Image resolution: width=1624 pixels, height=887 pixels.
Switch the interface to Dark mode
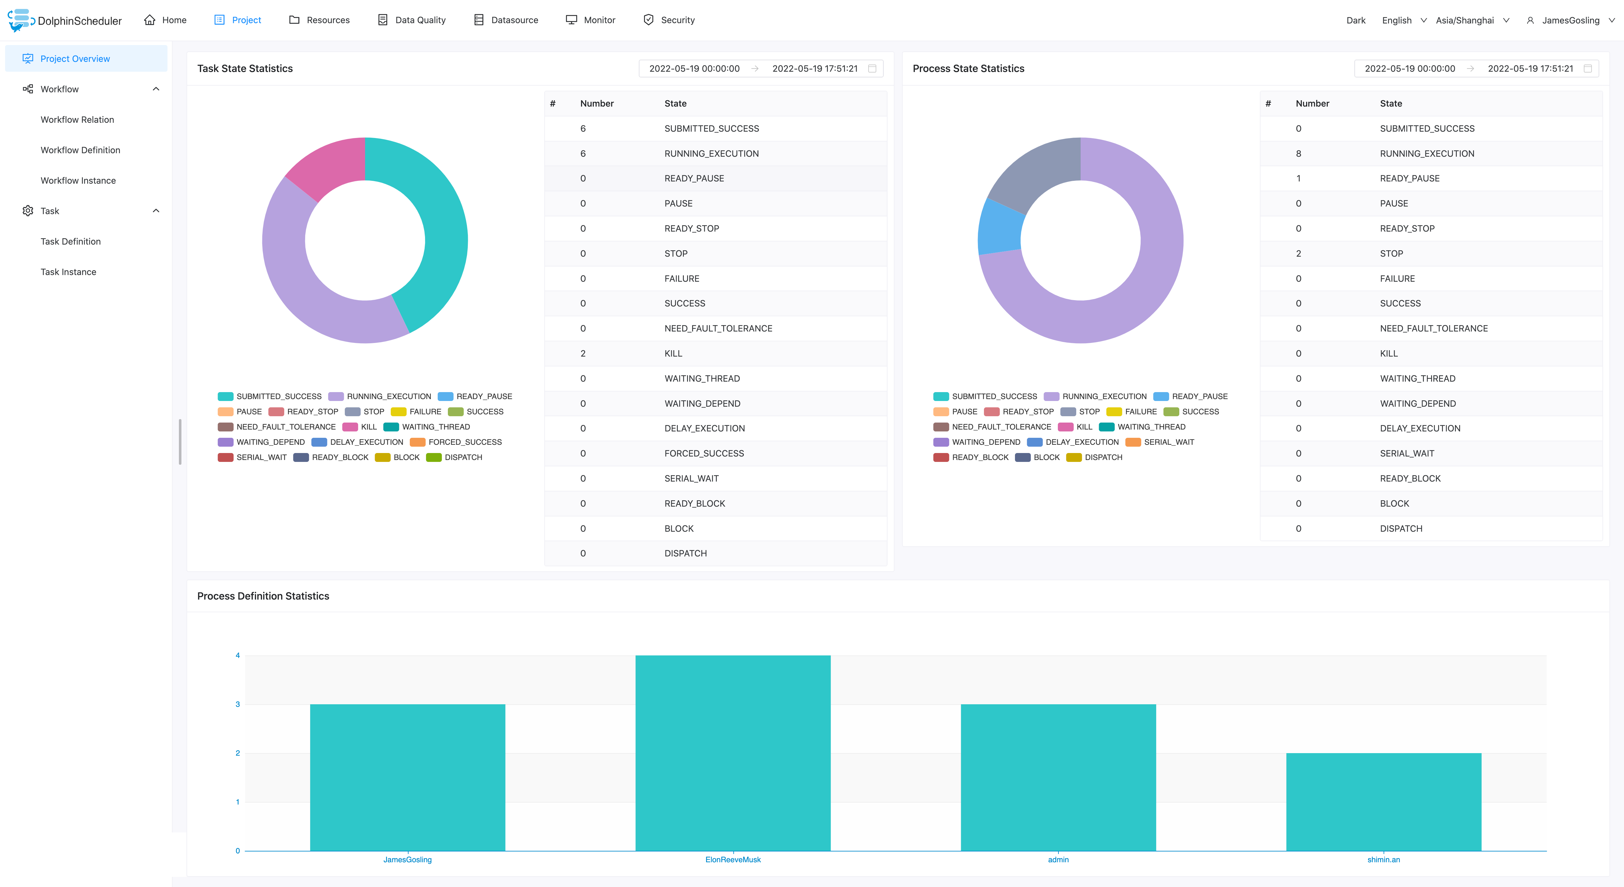(x=1355, y=20)
